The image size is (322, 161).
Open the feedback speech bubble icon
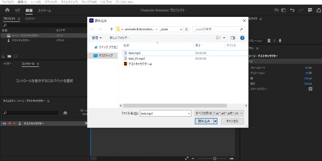(310, 10)
